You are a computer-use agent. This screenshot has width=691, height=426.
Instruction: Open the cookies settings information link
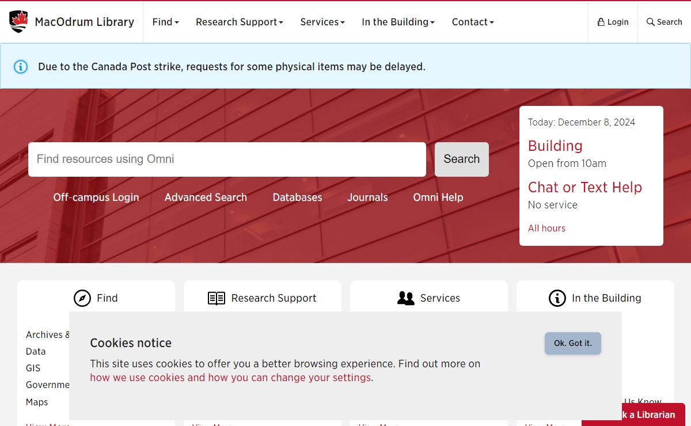point(230,378)
